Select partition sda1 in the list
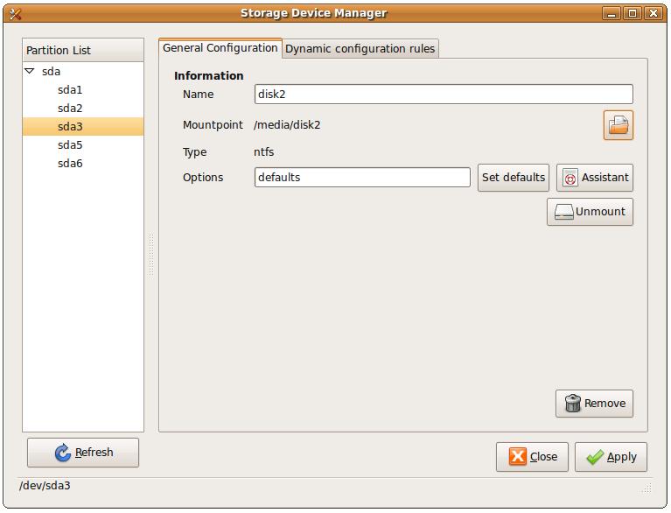The height and width of the screenshot is (513, 671). click(70, 90)
